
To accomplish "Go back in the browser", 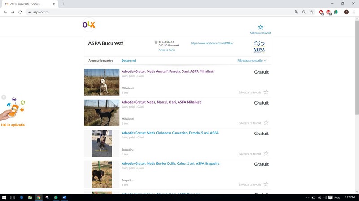I will [5, 12].
